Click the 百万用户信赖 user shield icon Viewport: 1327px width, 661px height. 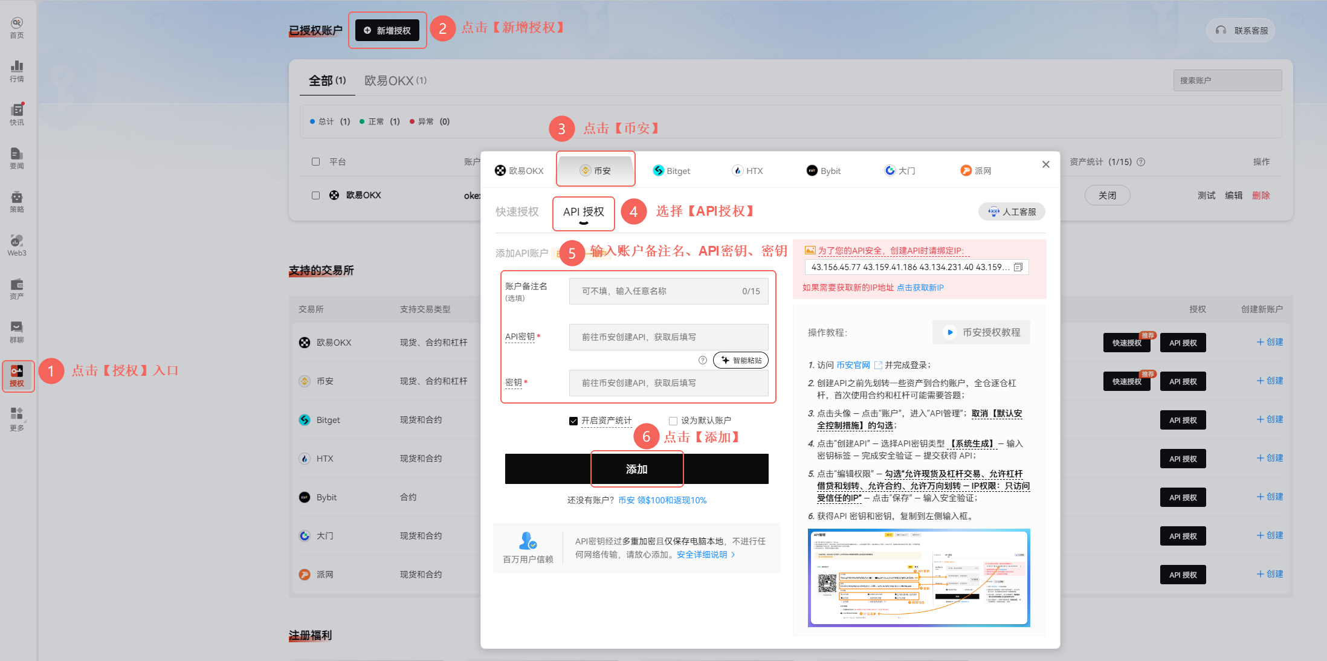tap(528, 540)
